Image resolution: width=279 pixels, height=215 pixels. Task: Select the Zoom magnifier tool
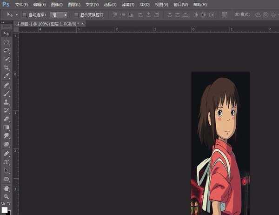pos(7,196)
